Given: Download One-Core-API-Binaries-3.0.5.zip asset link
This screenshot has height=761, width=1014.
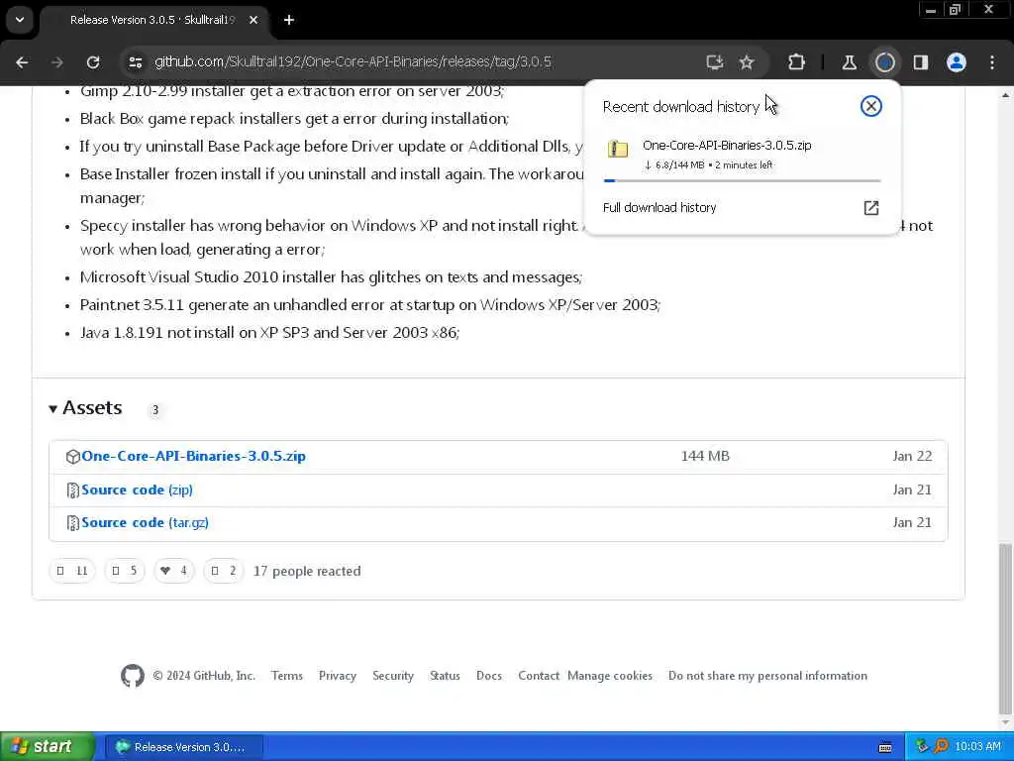Looking at the screenshot, I should click(193, 456).
